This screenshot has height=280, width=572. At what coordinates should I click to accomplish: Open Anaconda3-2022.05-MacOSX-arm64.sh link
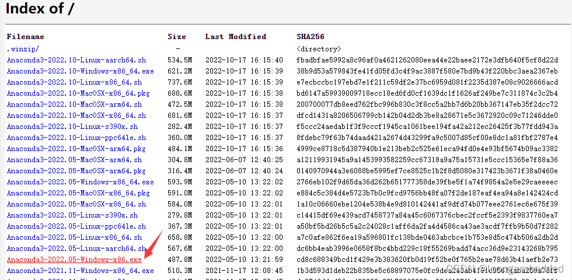tap(75, 160)
